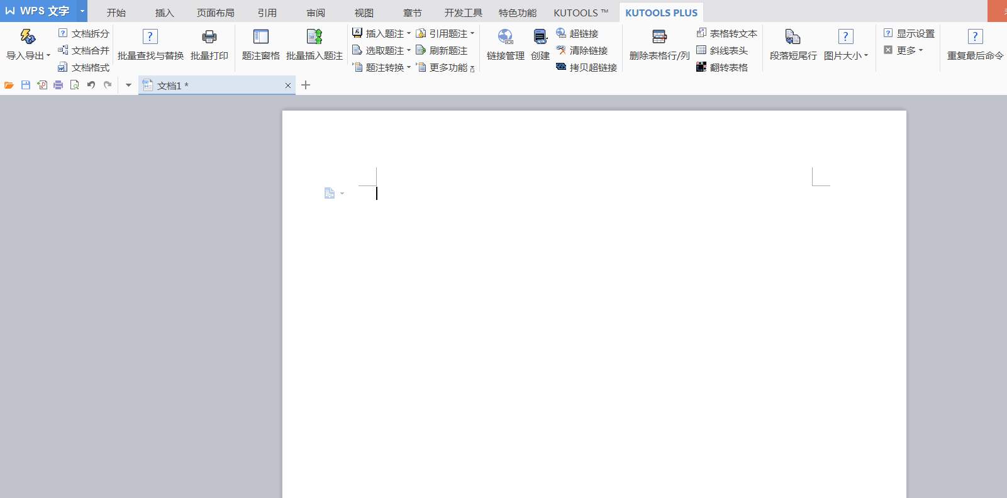This screenshot has height=498, width=1007.
Task: Click the 删除表格行/列 icon
Action: 659,38
